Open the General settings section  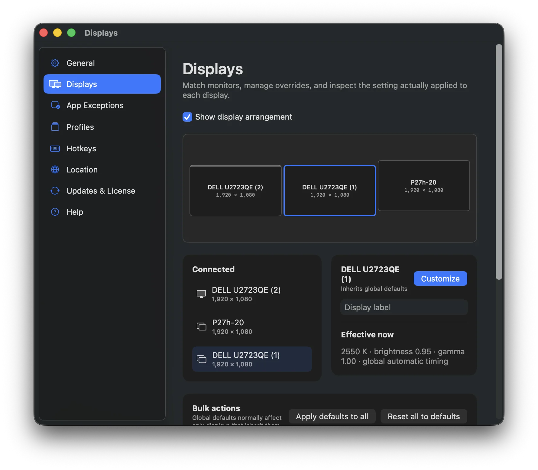coord(102,63)
